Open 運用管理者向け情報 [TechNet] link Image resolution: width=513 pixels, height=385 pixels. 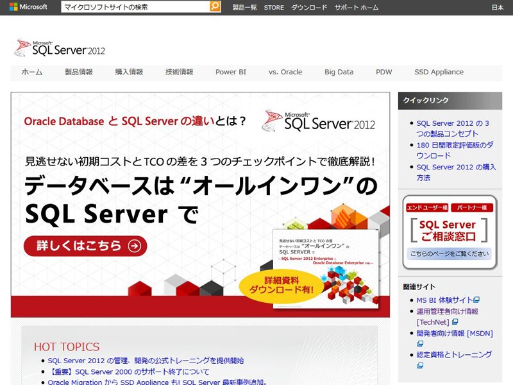pos(447,316)
